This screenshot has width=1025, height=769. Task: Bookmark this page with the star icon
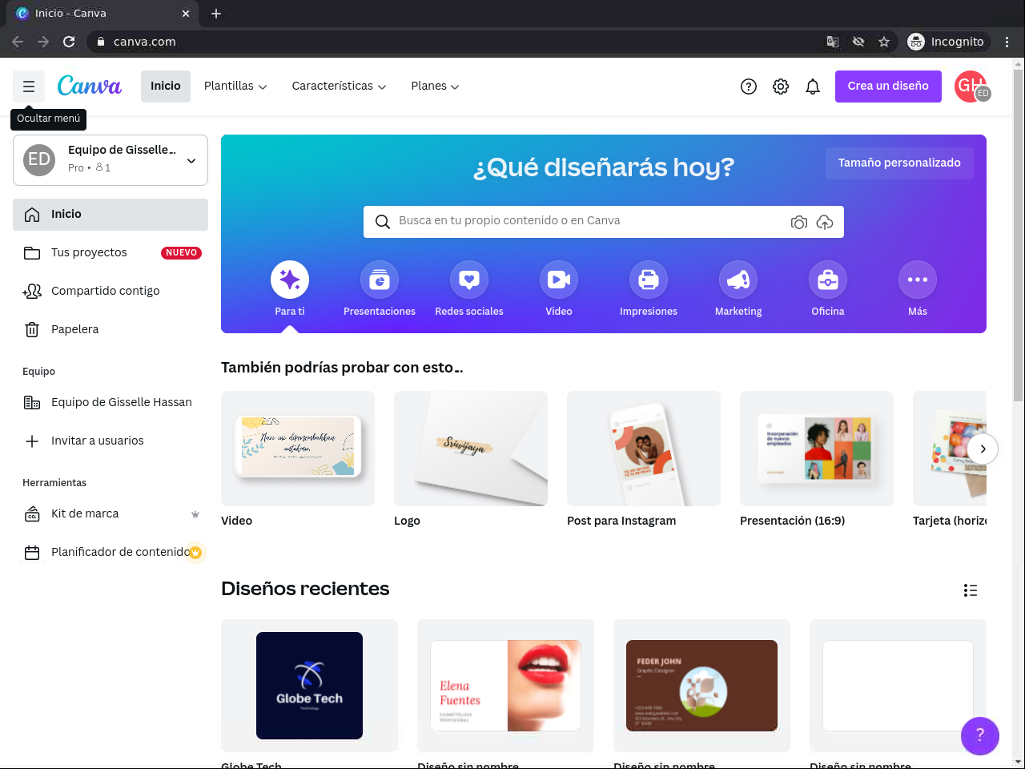(884, 42)
